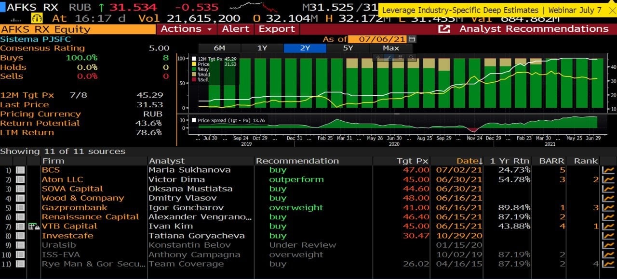Toggle Price Spread series in lower chart
Viewport: 617px width, 279px height.
229,120
